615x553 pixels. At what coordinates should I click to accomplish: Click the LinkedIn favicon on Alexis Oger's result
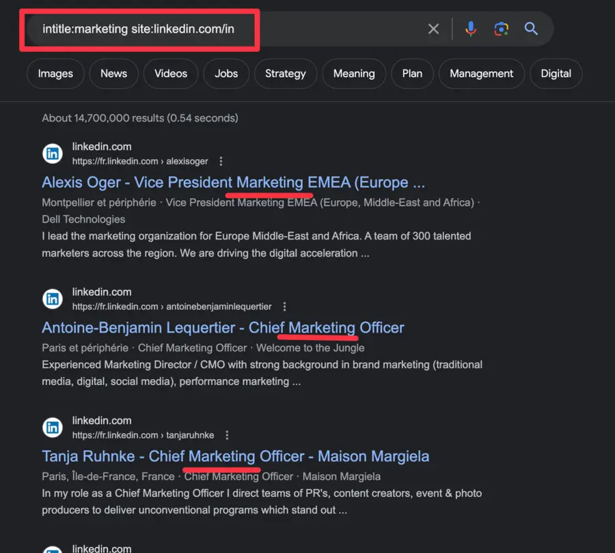(53, 154)
